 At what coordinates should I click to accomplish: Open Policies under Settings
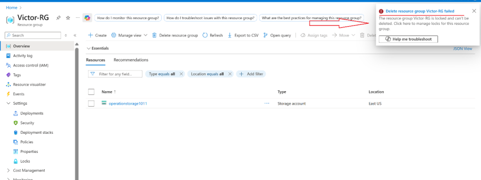pyautogui.click(x=27, y=142)
